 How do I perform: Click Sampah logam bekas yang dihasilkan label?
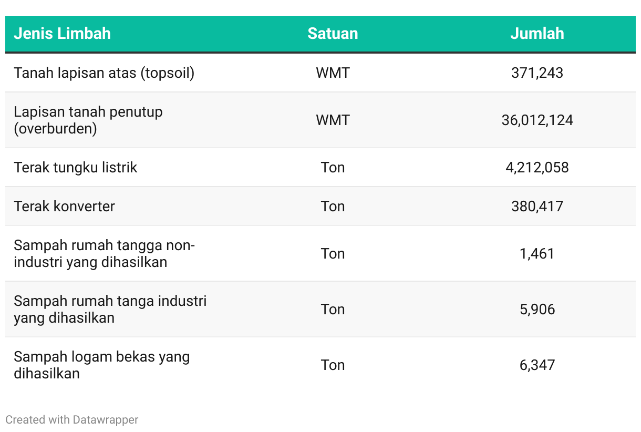pos(101,365)
